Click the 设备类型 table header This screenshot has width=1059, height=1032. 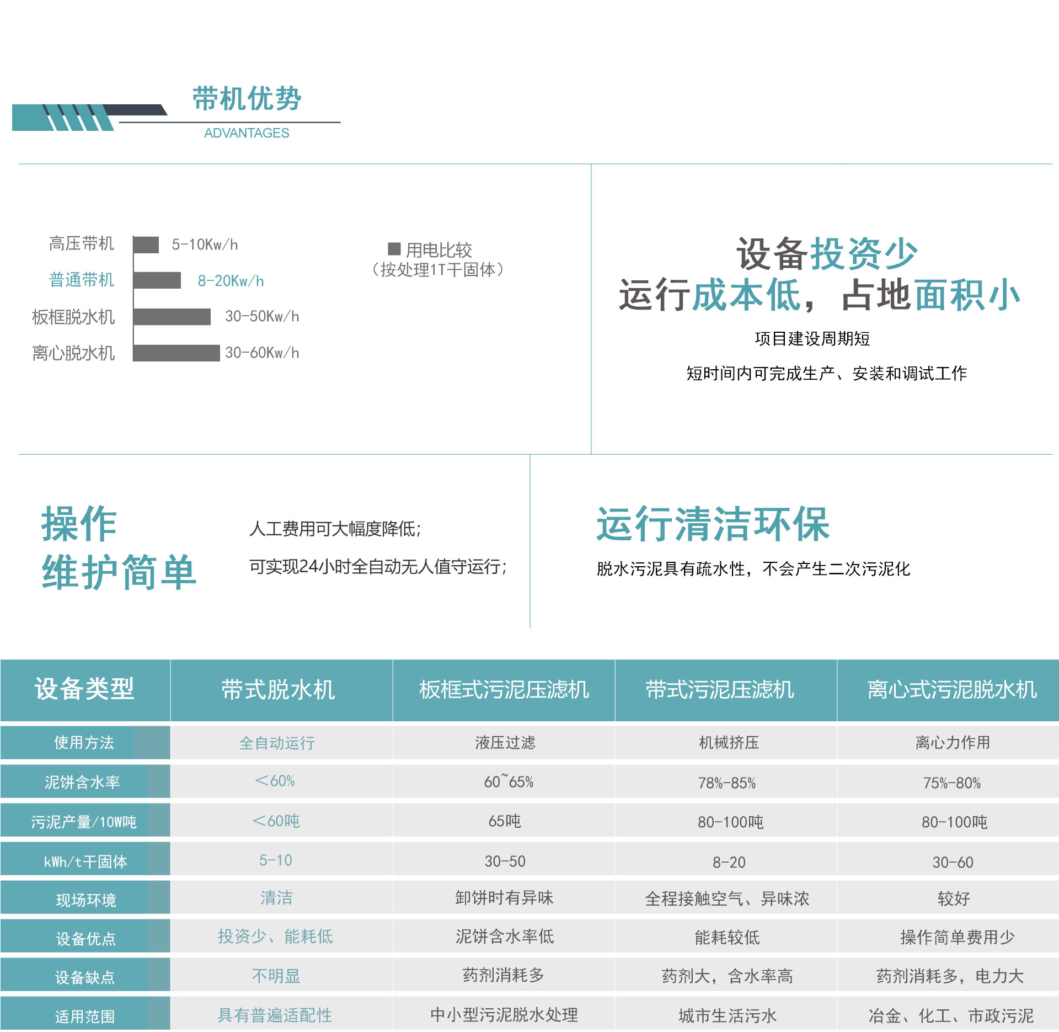[x=84, y=689]
